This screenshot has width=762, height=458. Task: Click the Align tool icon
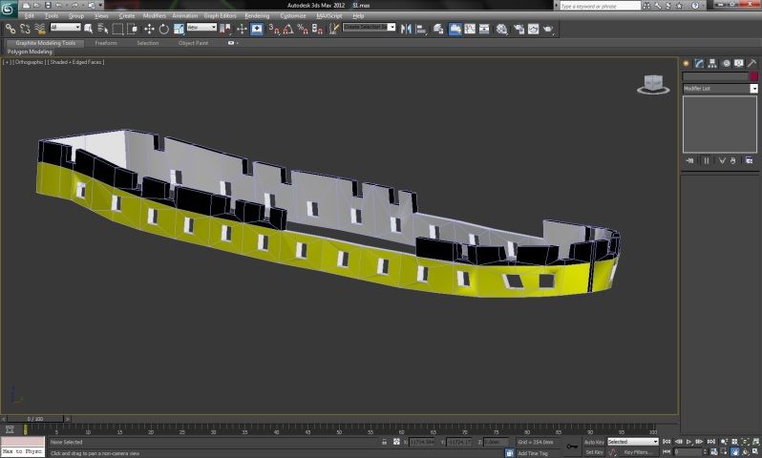pos(421,30)
